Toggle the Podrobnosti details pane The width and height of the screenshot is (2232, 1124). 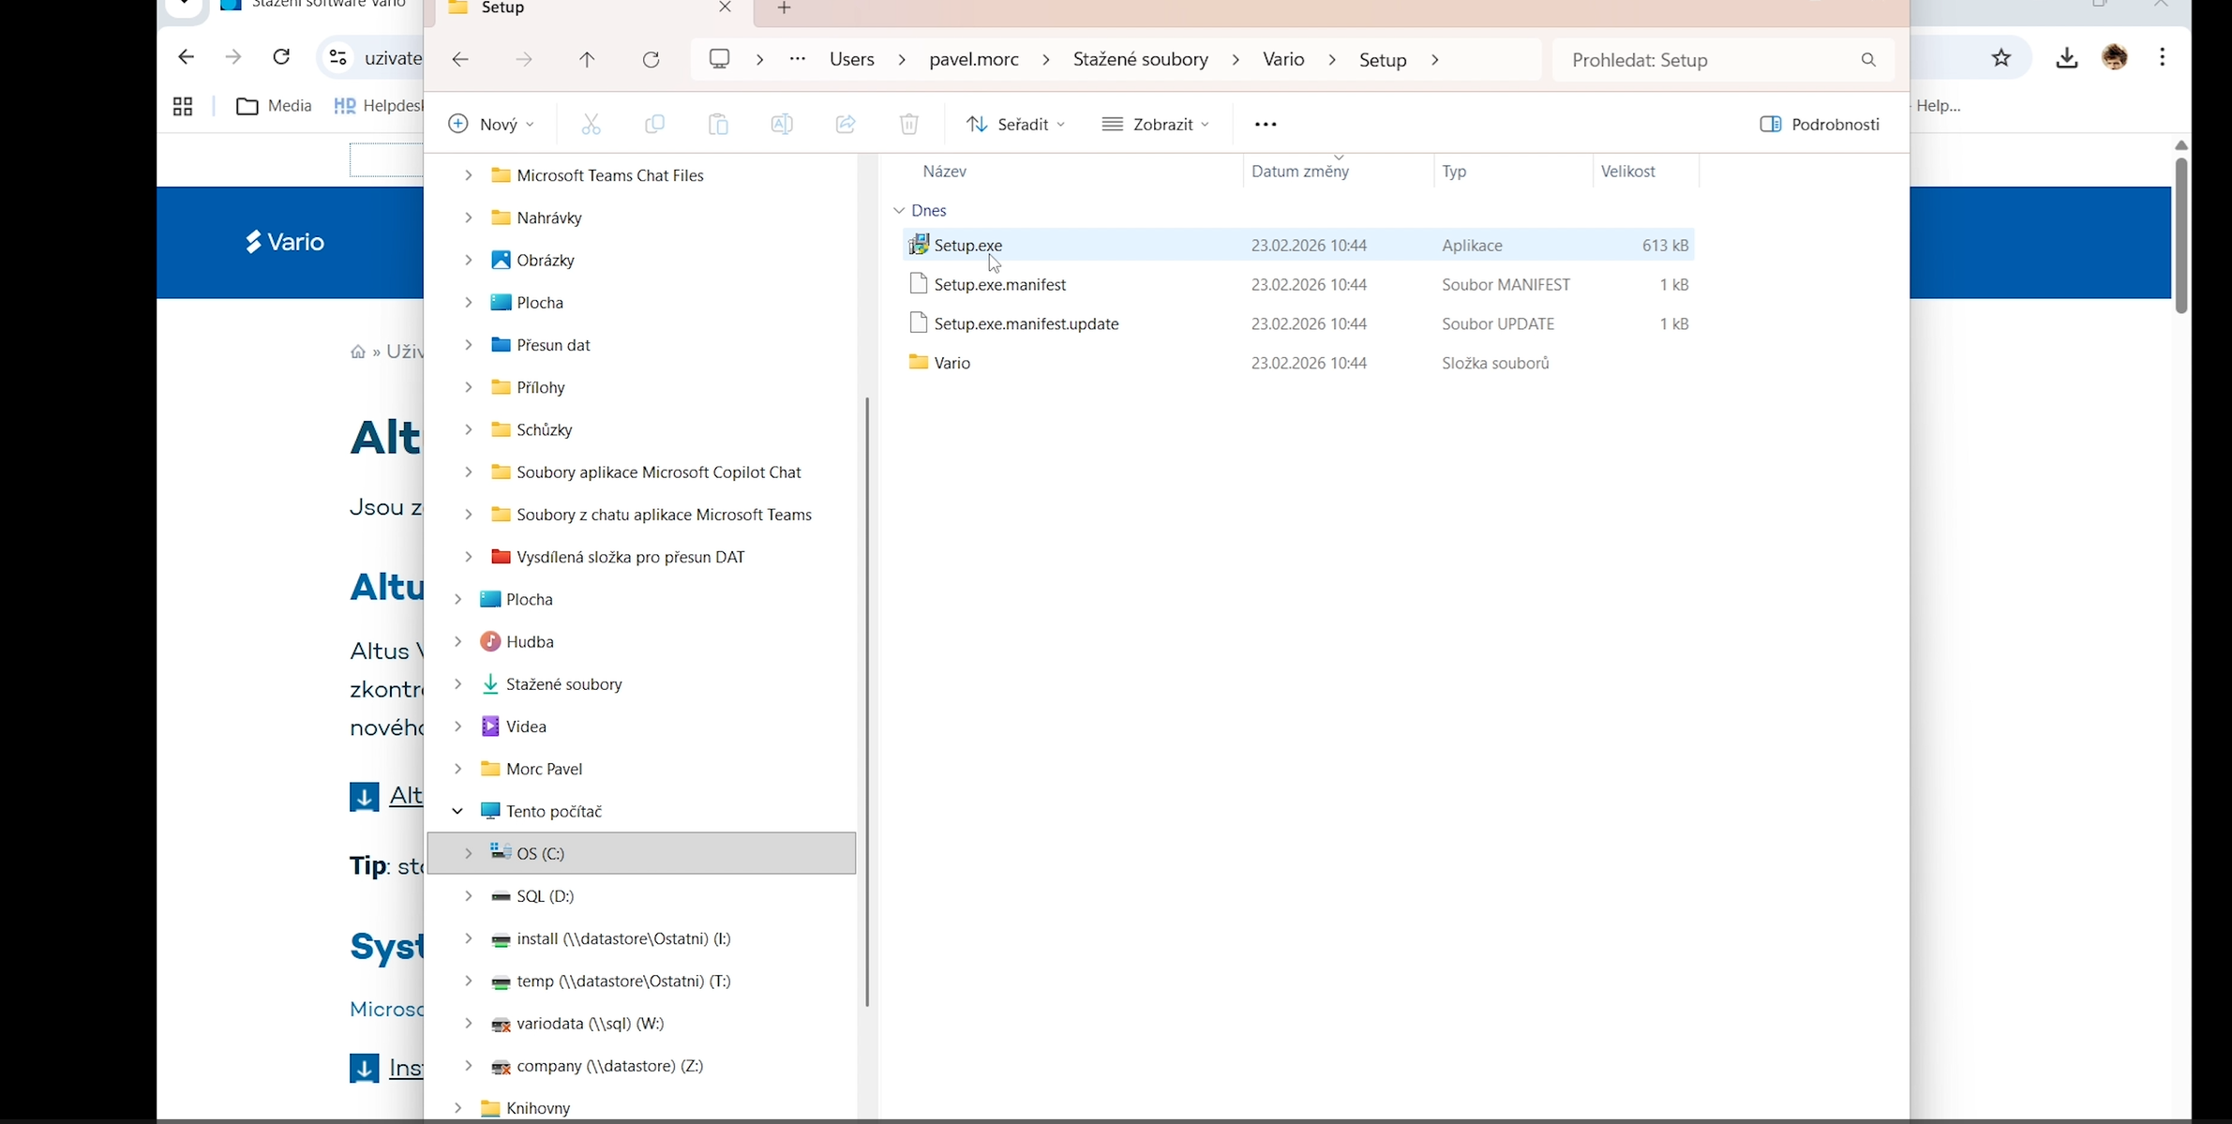(x=1820, y=124)
